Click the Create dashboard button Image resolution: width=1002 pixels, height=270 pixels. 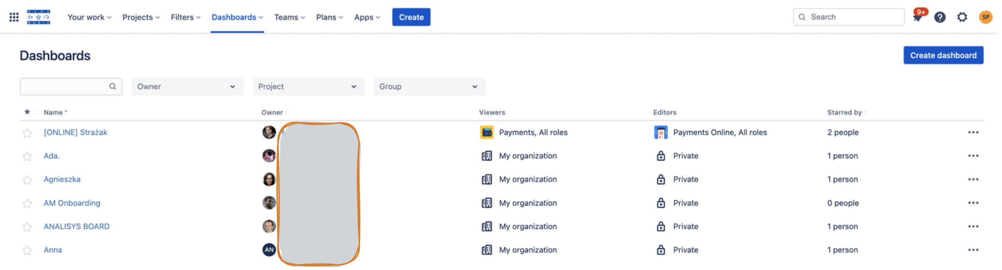943,55
